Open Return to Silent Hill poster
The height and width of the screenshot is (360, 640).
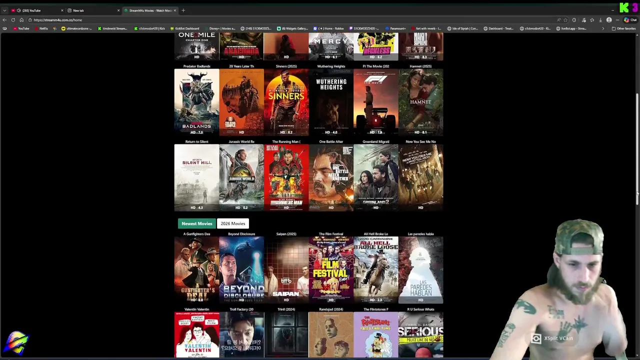[x=196, y=177]
